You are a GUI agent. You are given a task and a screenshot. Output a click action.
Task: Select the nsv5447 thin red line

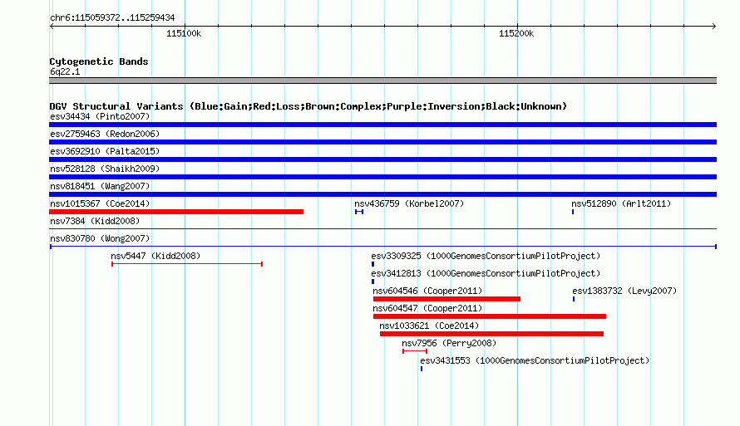pos(187,264)
